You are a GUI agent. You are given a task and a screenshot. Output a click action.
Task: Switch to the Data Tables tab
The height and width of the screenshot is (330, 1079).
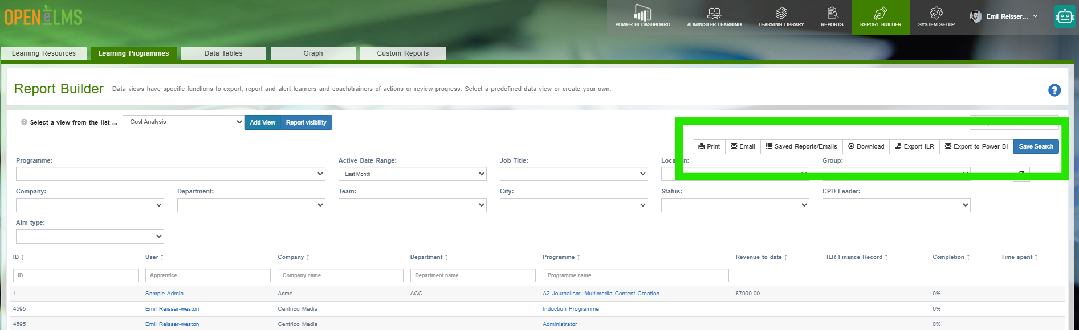(223, 53)
